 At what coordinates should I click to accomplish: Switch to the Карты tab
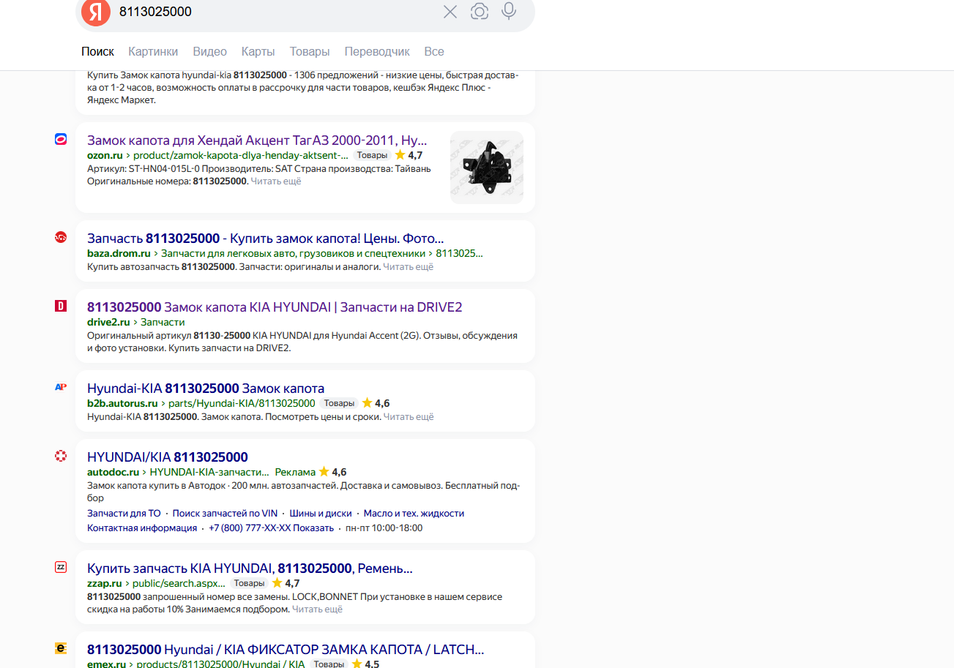coord(258,51)
